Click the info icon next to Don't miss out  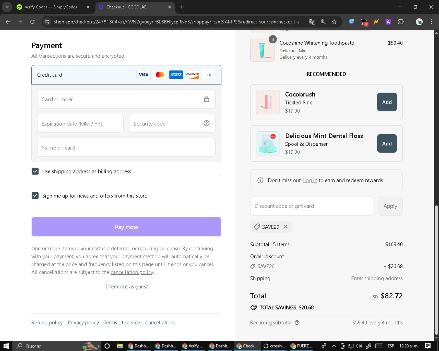tap(260, 180)
